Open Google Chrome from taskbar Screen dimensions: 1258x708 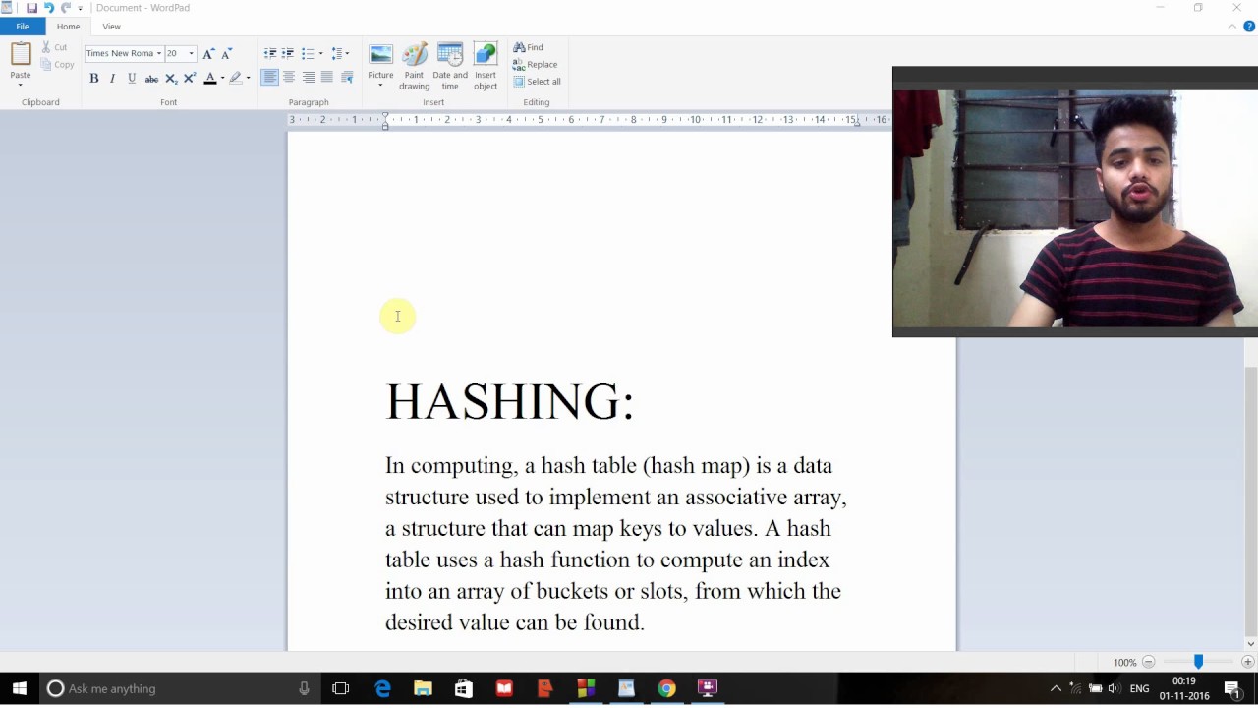[666, 688]
